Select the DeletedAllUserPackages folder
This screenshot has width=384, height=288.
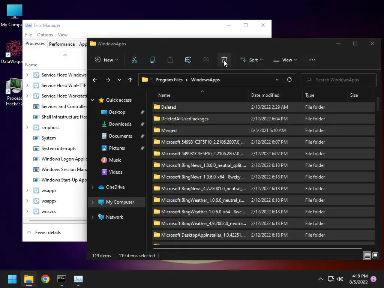coord(263,119)
